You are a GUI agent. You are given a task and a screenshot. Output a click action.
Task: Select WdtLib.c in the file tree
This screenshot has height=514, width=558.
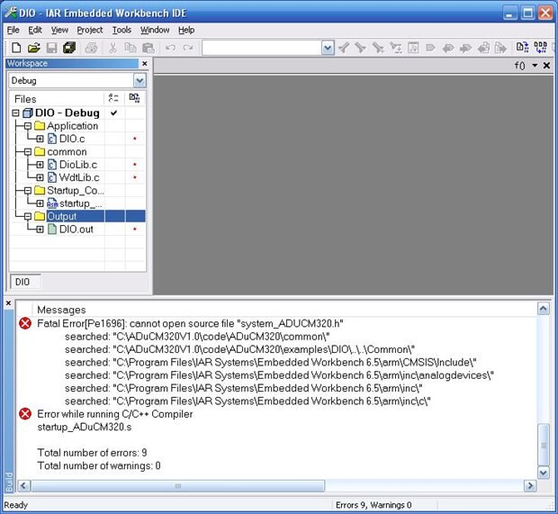tap(77, 177)
